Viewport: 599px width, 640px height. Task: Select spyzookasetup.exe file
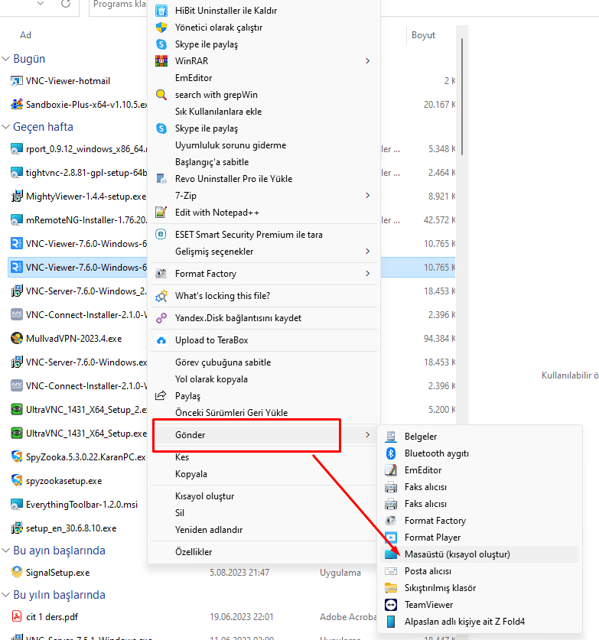pos(63,481)
